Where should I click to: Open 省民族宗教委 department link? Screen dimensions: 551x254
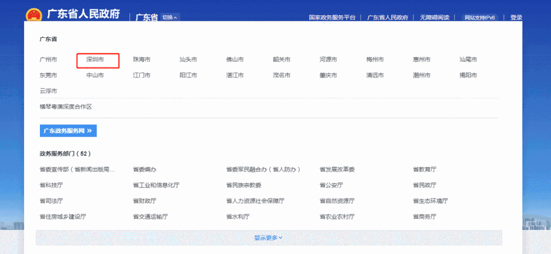(x=243, y=185)
